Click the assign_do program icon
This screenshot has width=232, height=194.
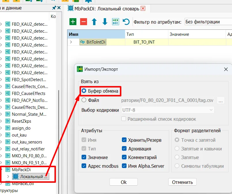coord(8,128)
